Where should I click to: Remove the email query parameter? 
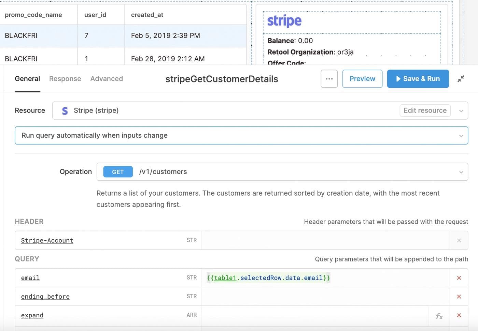[459, 278]
